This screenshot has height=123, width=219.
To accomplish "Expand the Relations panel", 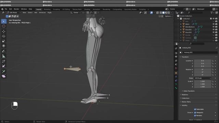I will (x=185, y=95).
